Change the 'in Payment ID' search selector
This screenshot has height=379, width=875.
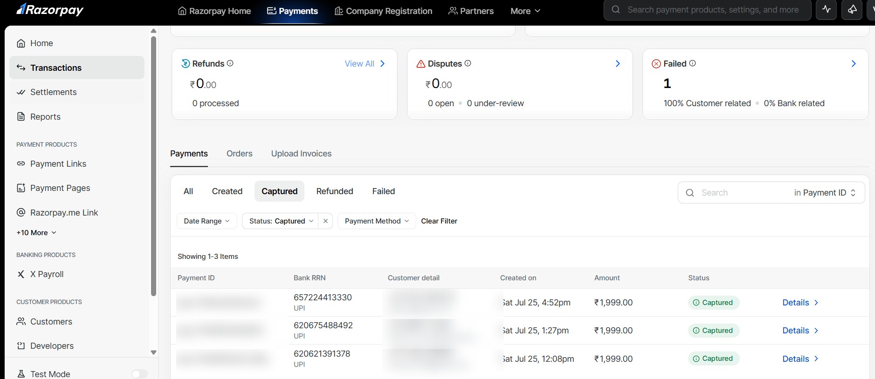(x=825, y=193)
